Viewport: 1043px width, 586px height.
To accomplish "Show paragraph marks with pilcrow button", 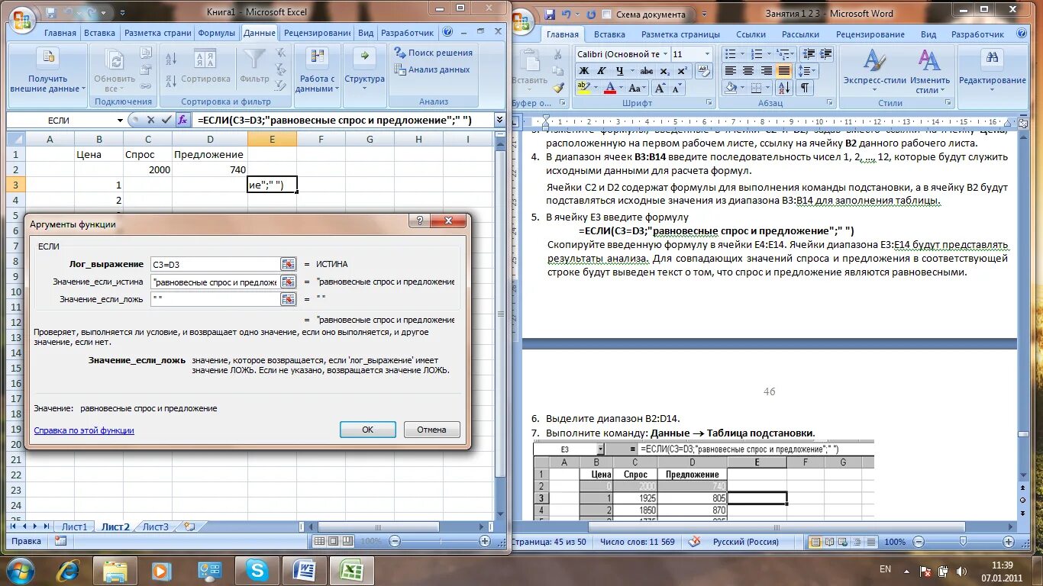I will [x=805, y=89].
